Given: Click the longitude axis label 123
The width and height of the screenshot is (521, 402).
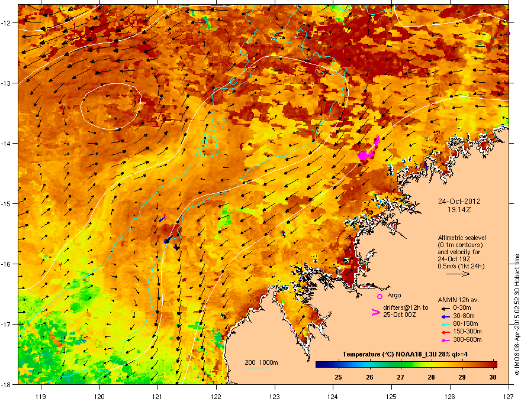Looking at the screenshot, I should click(275, 396).
